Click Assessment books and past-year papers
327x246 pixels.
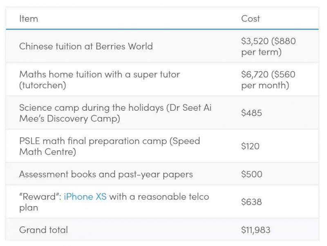pos(106,174)
